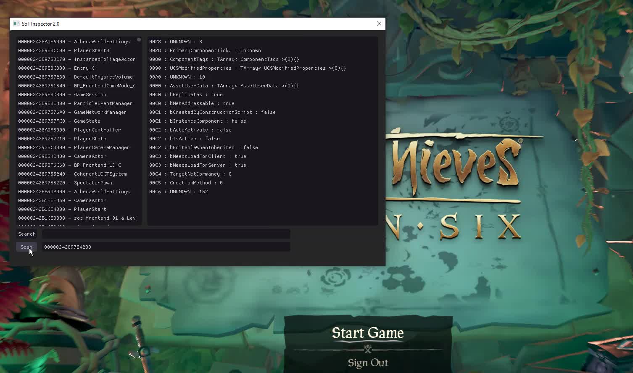Select the first AthenaWorldSettings entry
The height and width of the screenshot is (373, 633).
[x=74, y=42]
